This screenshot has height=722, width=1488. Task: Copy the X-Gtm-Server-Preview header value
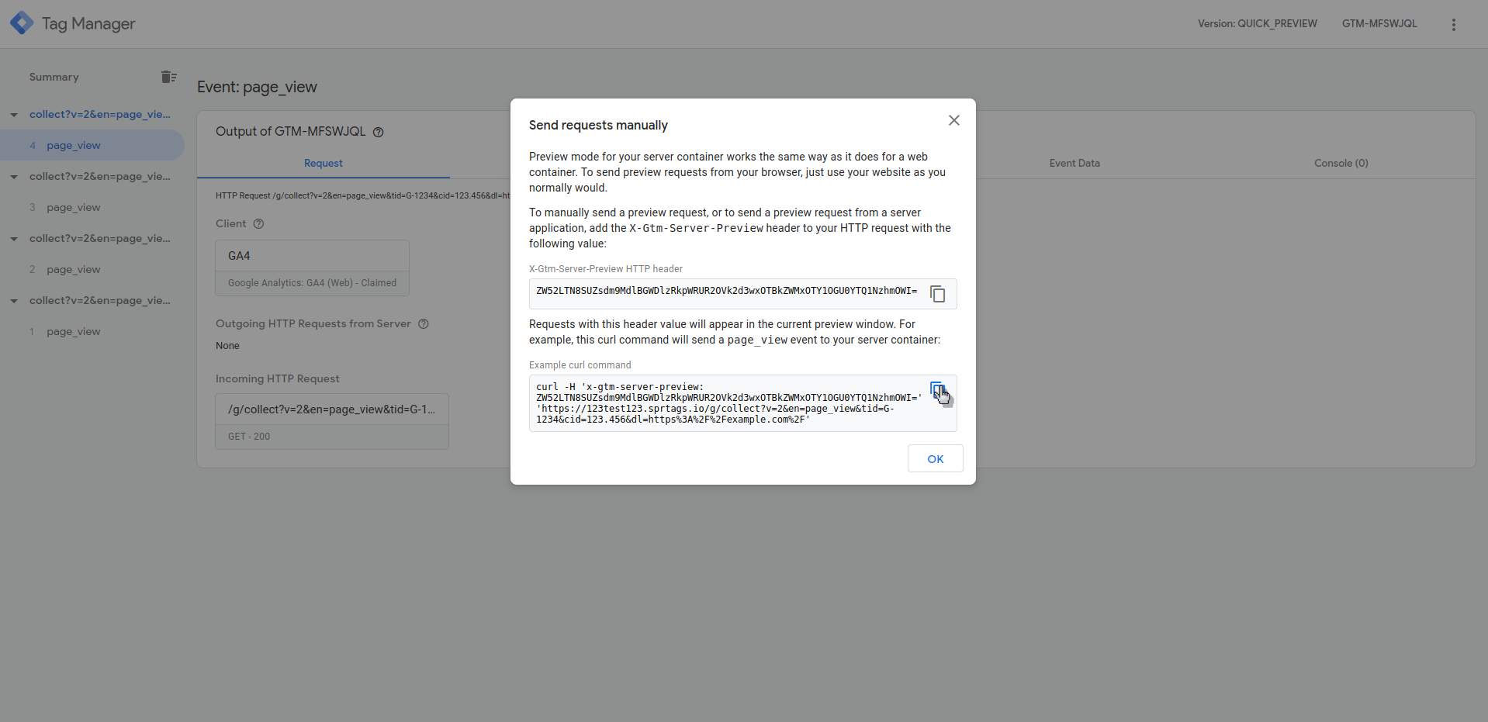point(938,293)
